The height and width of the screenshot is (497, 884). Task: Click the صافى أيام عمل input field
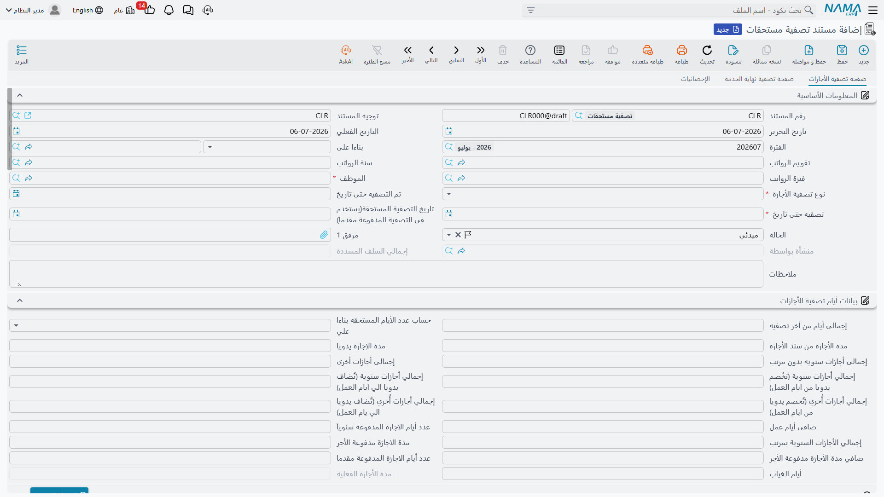point(603,427)
